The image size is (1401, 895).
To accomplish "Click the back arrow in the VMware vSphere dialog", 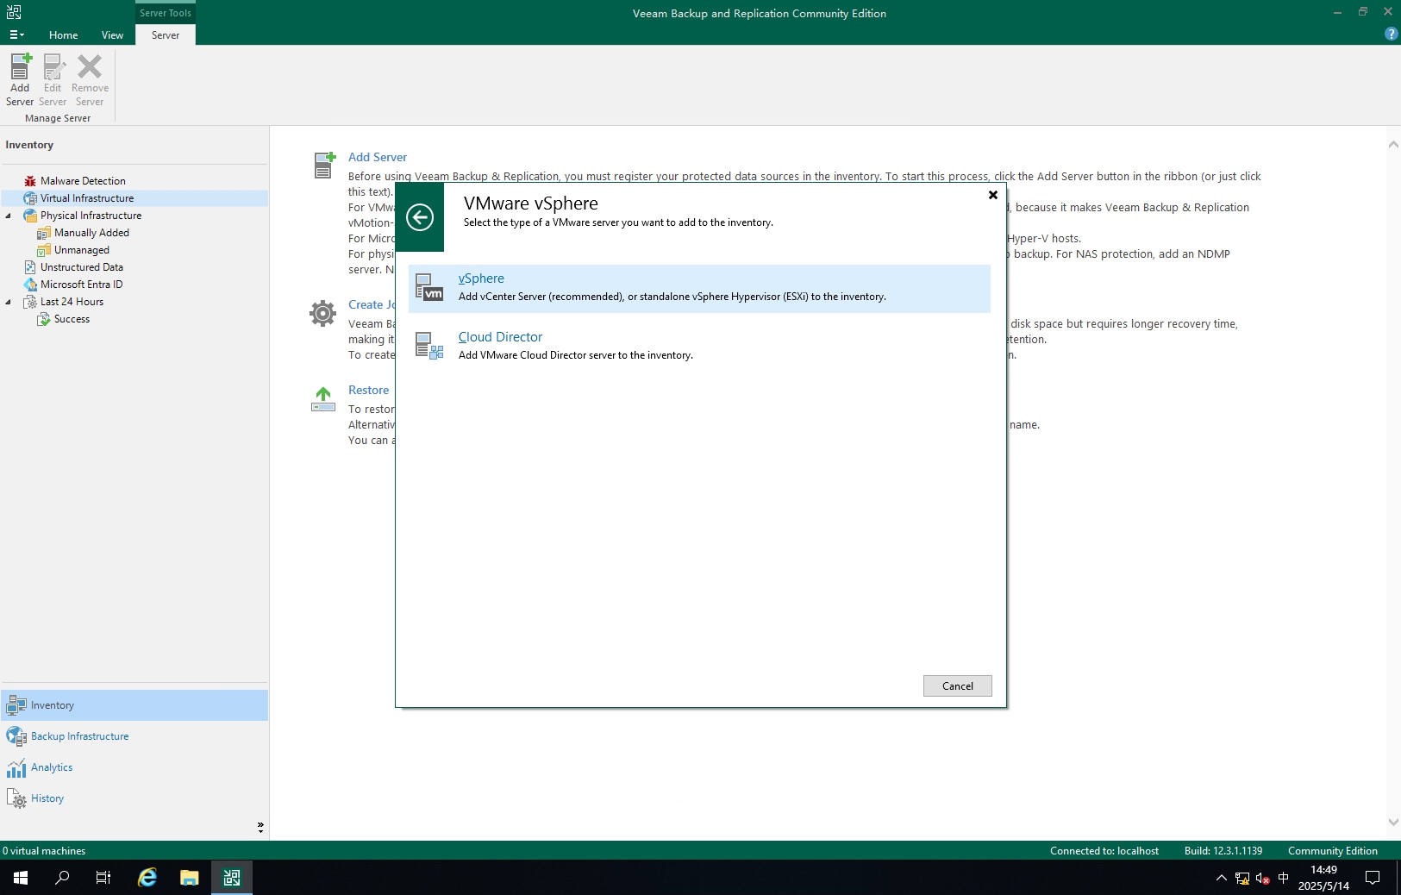I will click(x=420, y=217).
